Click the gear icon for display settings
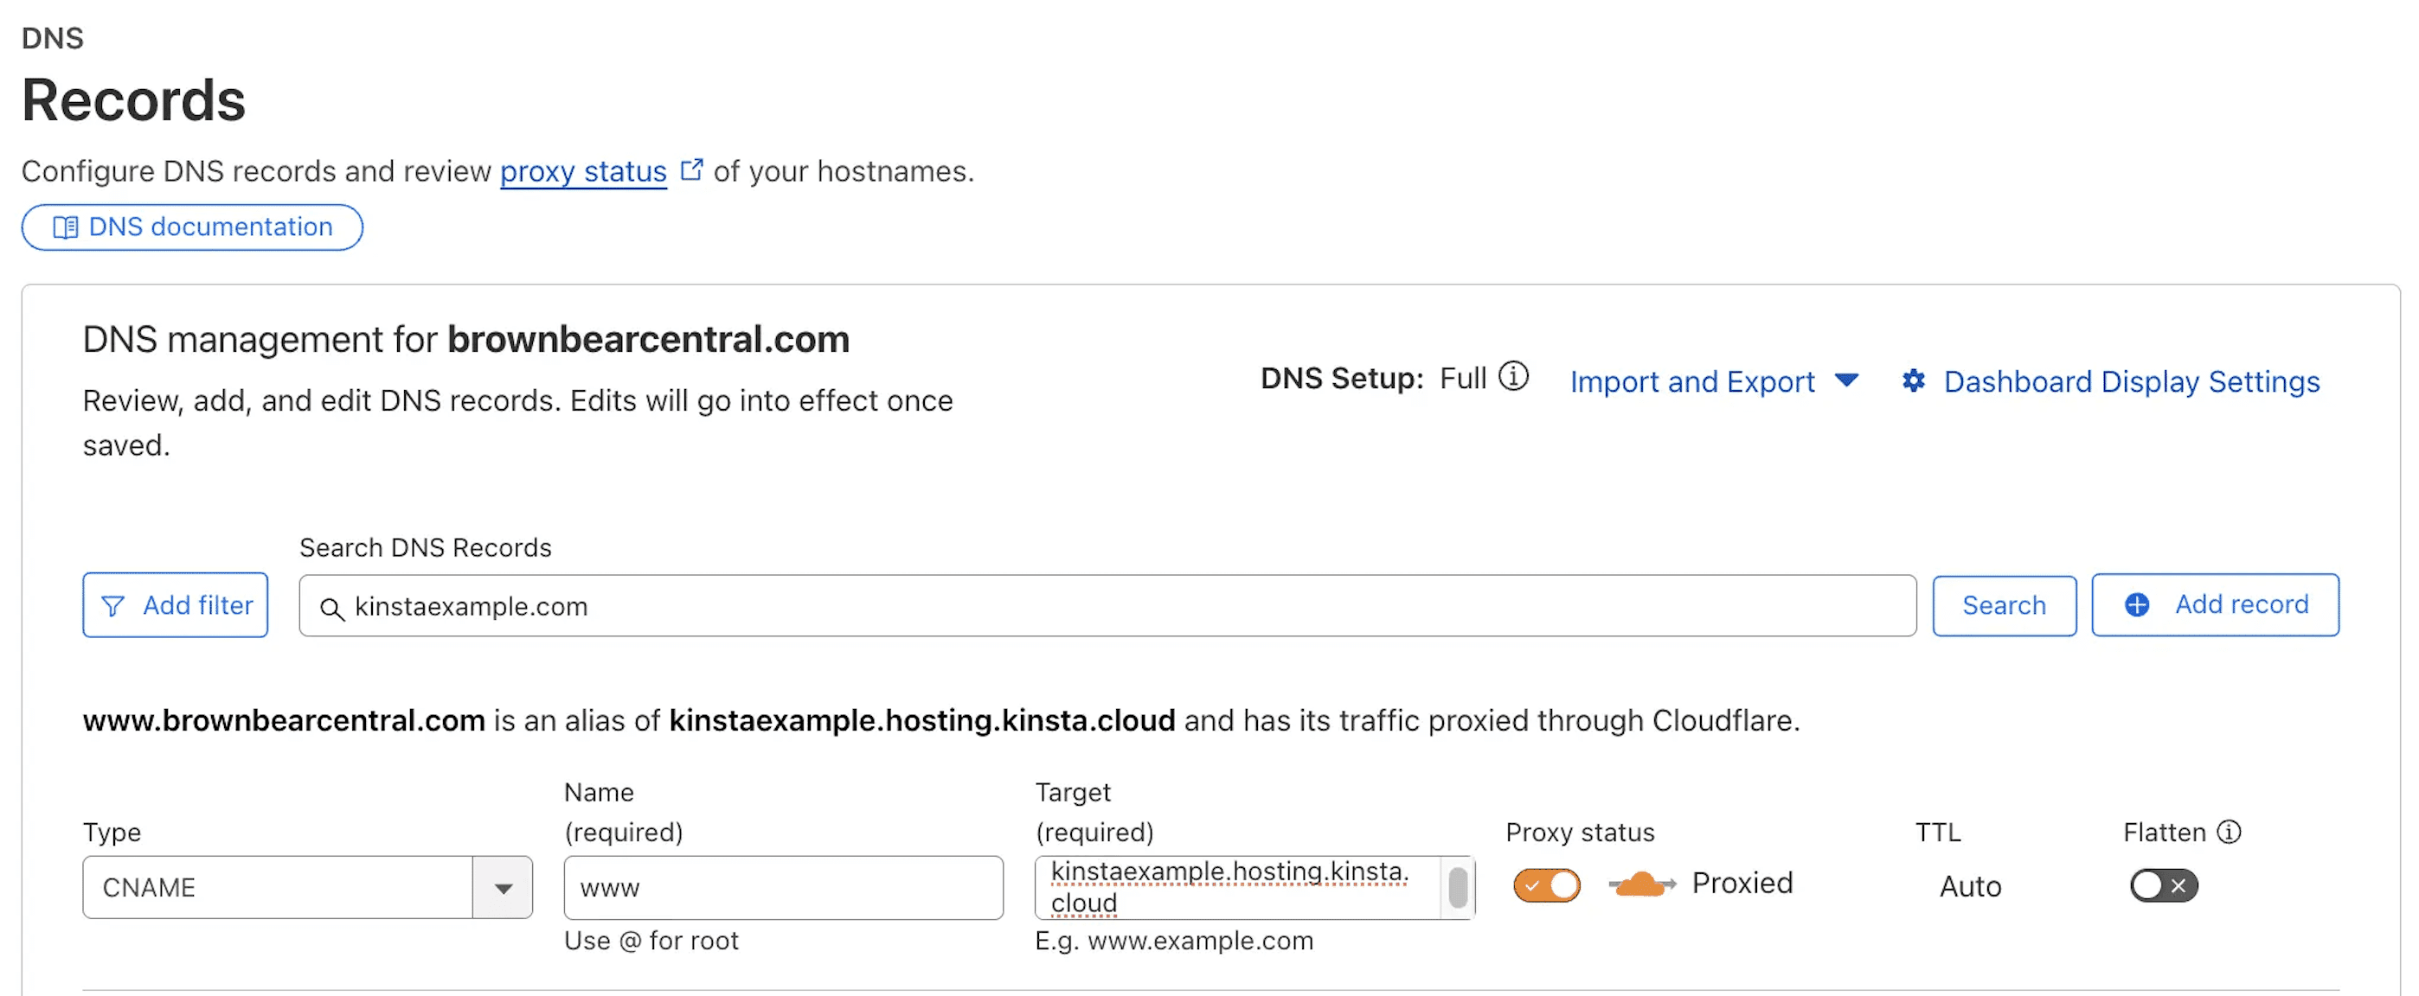This screenshot has height=996, width=2419. click(1913, 380)
